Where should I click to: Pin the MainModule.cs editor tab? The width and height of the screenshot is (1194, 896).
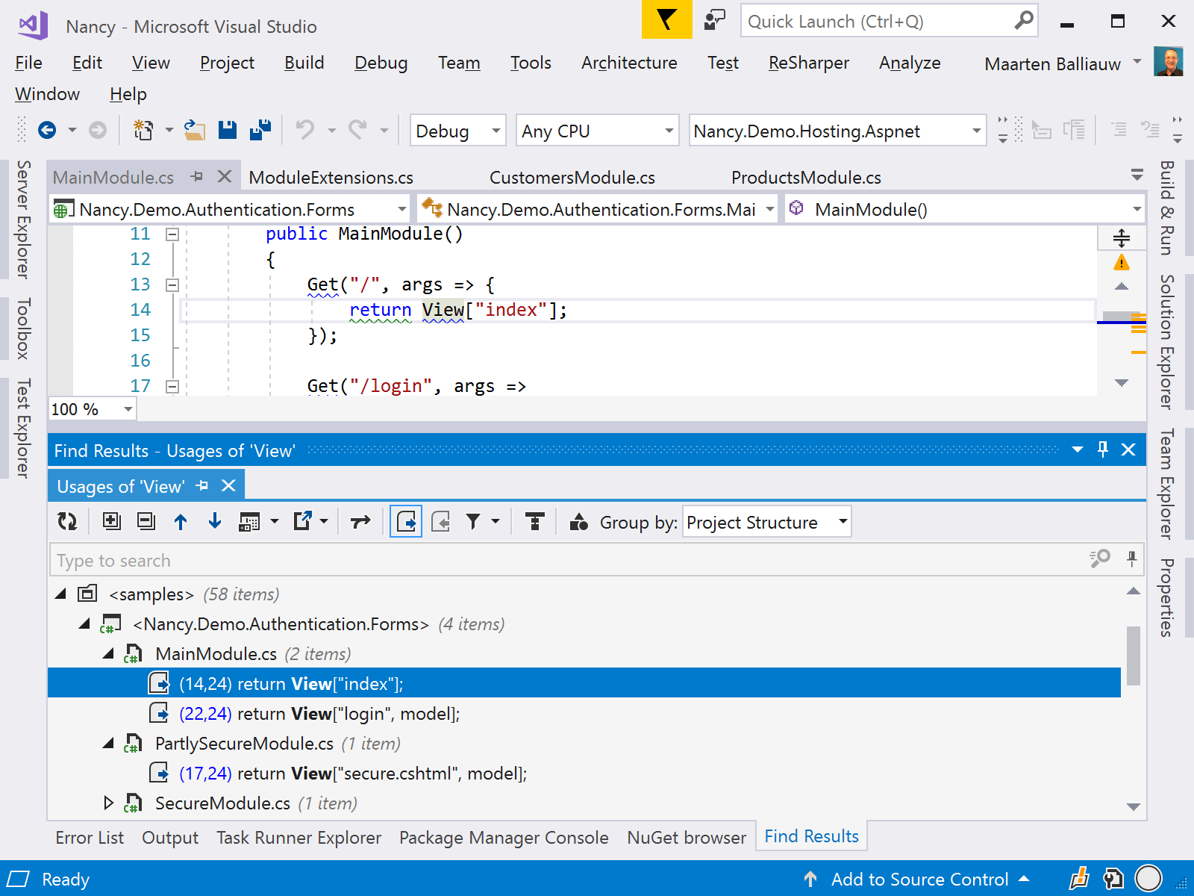click(x=197, y=177)
